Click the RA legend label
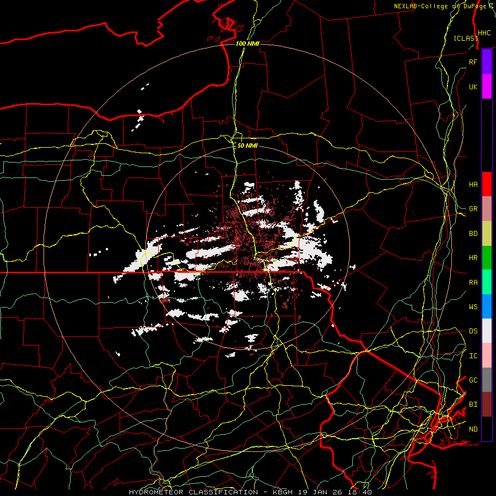Screen dimensions: 496x496 point(473,282)
